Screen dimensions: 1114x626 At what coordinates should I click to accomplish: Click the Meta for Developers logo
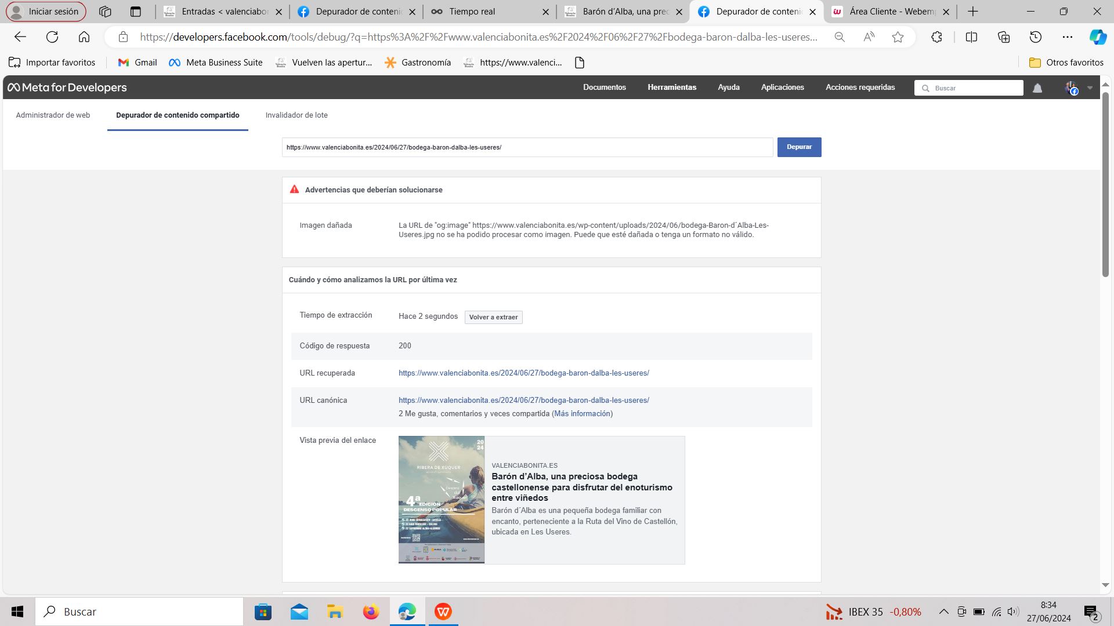[67, 88]
